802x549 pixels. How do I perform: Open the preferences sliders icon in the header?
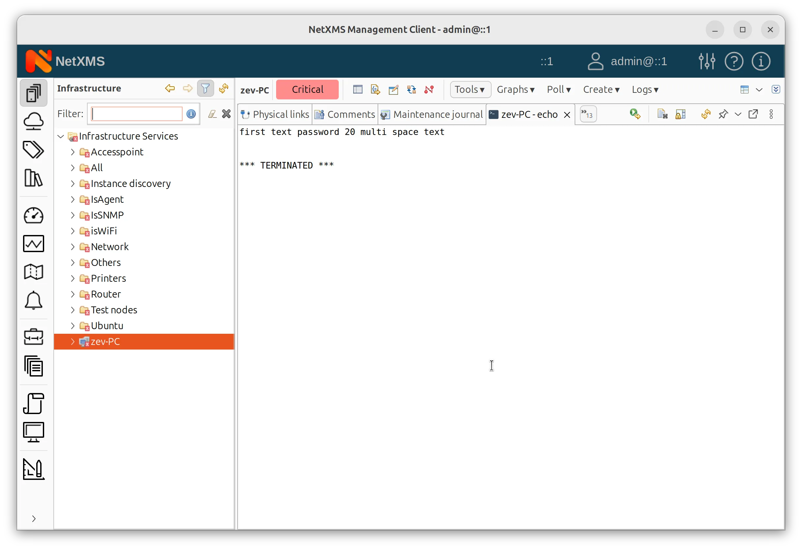click(x=707, y=61)
